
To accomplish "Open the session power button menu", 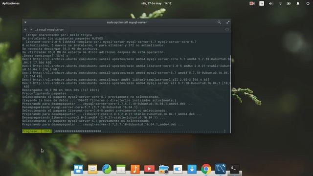I will pyautogui.click(x=308, y=3).
